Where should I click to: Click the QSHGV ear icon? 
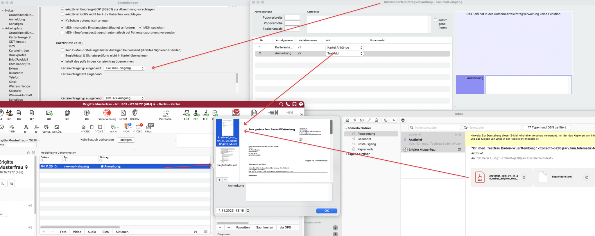[x=135, y=113]
